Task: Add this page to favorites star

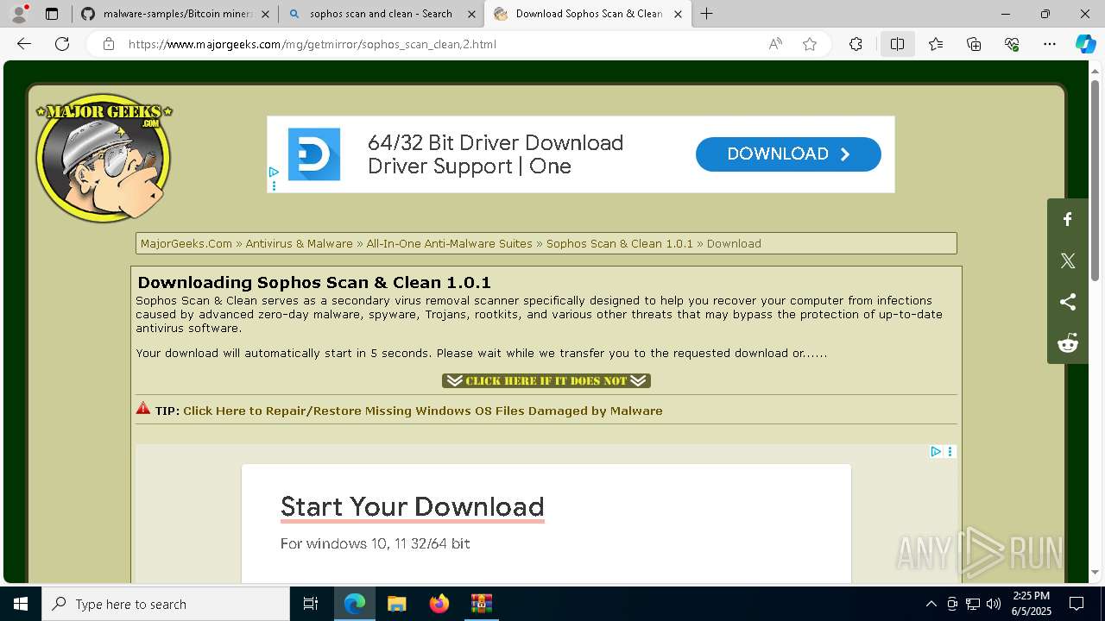Action: click(x=810, y=44)
